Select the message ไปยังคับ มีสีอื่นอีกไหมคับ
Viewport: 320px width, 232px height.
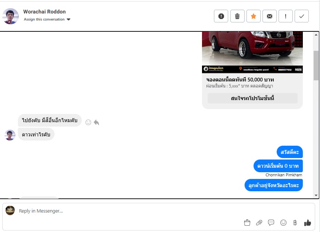coord(50,120)
